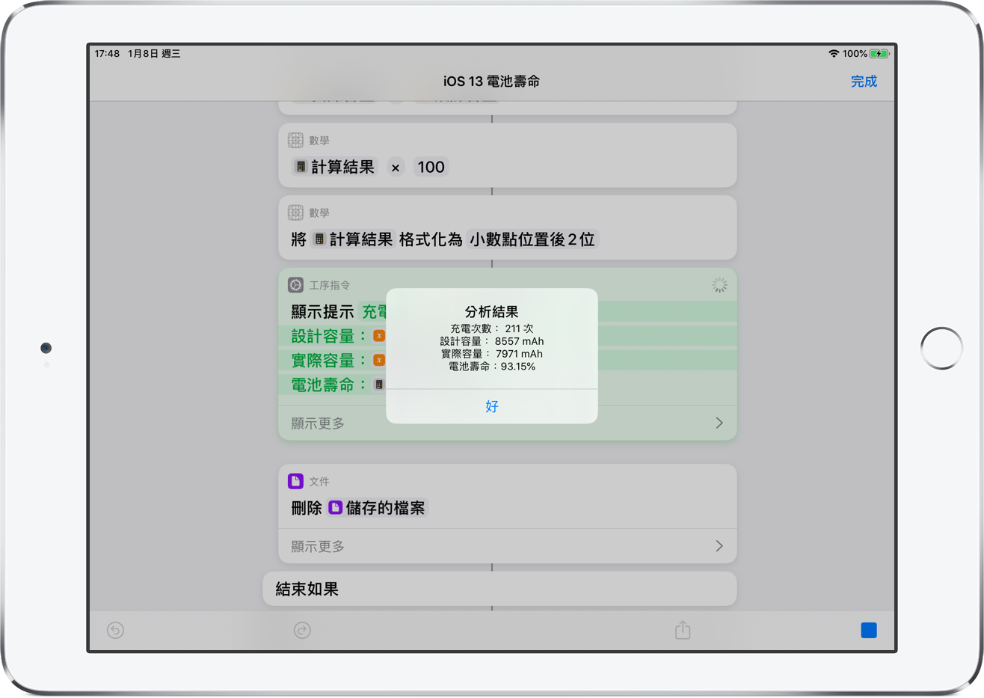Tap the gear icon of the 工序指令 action

click(296, 285)
